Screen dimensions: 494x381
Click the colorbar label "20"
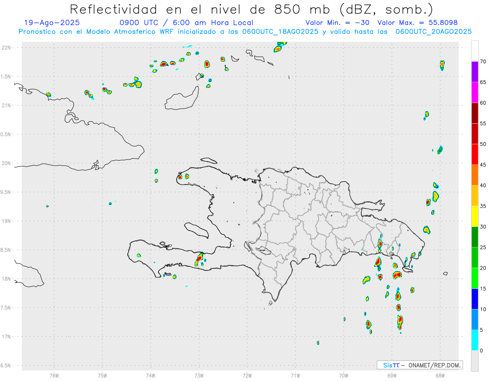click(483, 268)
